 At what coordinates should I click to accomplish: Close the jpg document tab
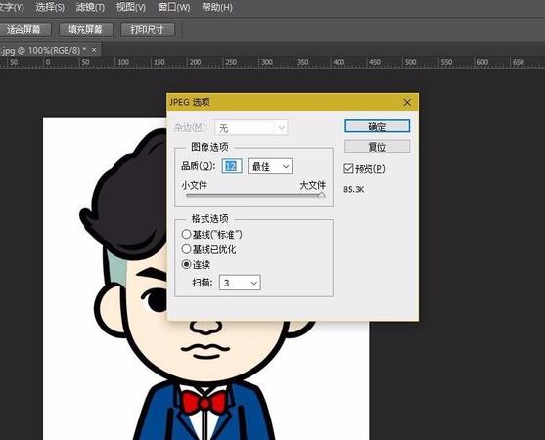tap(94, 50)
